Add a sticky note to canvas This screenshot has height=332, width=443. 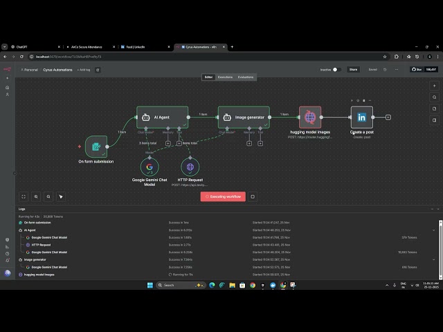tap(434, 109)
